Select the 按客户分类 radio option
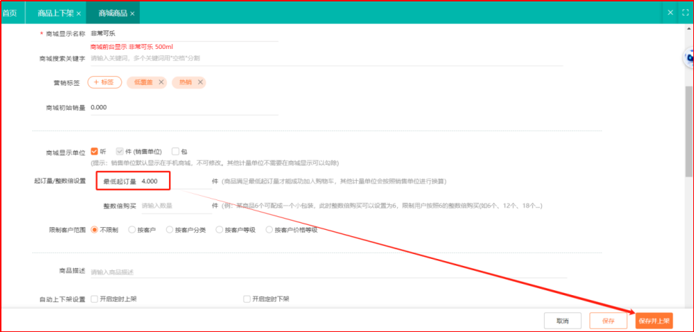Viewport: 694px width, 332px height. click(x=169, y=230)
